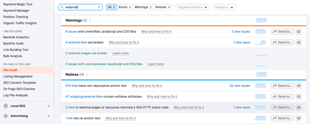
Task: Toggle eye icon for broken external links row
Action: tap(299, 42)
